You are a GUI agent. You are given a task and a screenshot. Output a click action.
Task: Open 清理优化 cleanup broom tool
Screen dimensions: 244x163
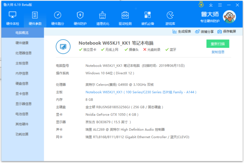(x=103, y=18)
